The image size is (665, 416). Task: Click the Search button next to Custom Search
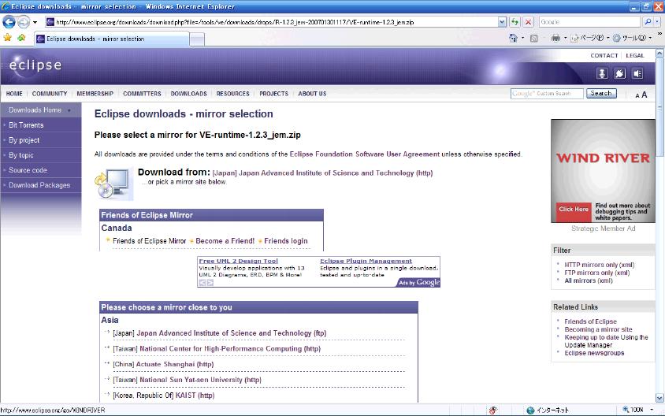[x=601, y=93]
